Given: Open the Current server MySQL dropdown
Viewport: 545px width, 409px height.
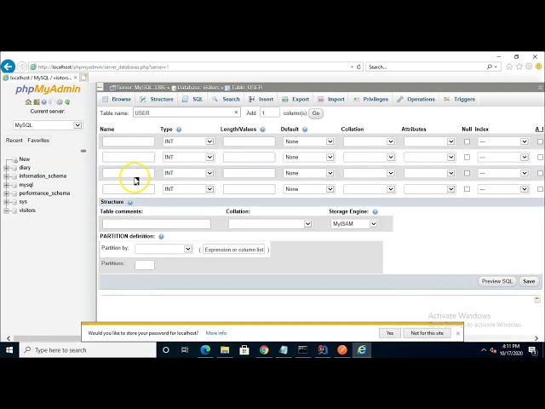Looking at the screenshot, I should [48, 125].
